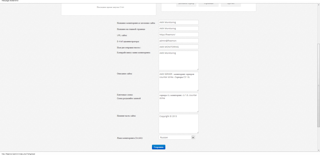Focus the main page name input
Viewport: 320px width, 155px height.
[178, 28]
